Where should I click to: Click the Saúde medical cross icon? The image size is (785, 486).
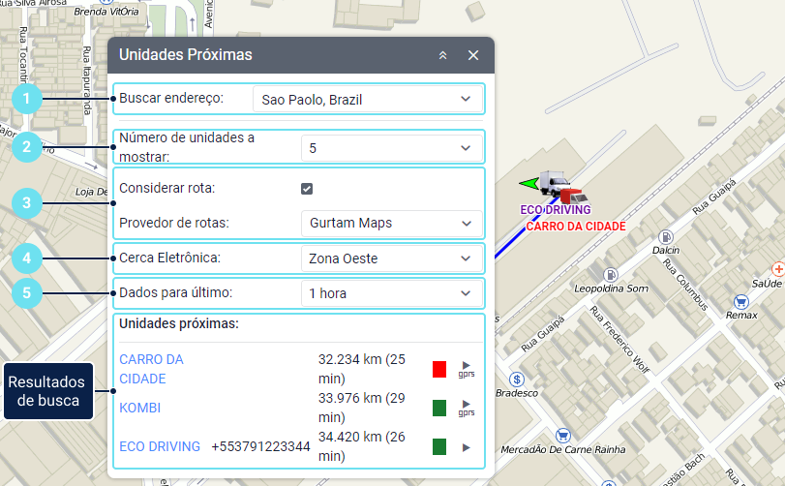(778, 269)
